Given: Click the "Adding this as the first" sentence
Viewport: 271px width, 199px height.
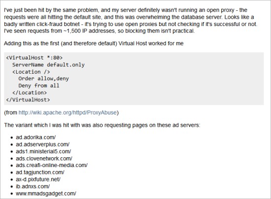Looking at the screenshot, I should 94,43.
